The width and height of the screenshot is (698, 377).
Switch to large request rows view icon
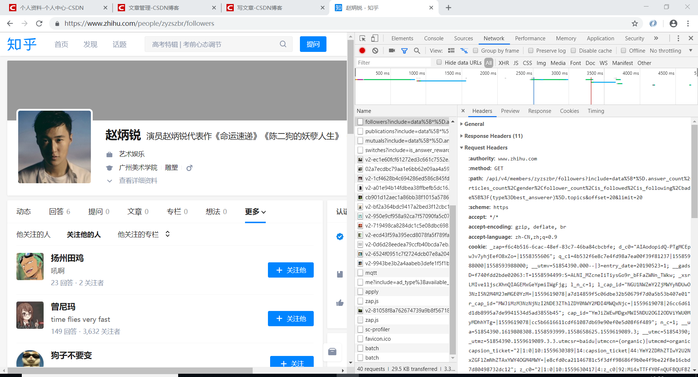452,50
